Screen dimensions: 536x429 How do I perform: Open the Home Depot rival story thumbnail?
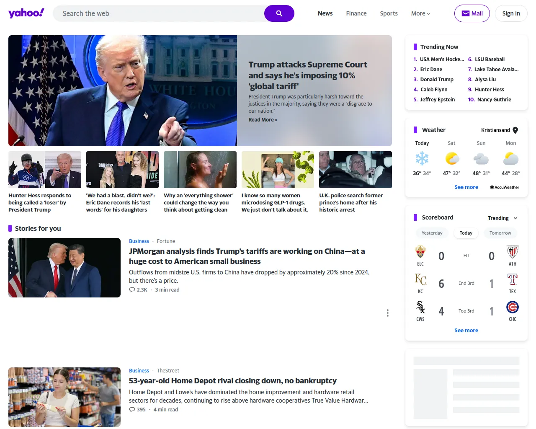[x=64, y=397]
